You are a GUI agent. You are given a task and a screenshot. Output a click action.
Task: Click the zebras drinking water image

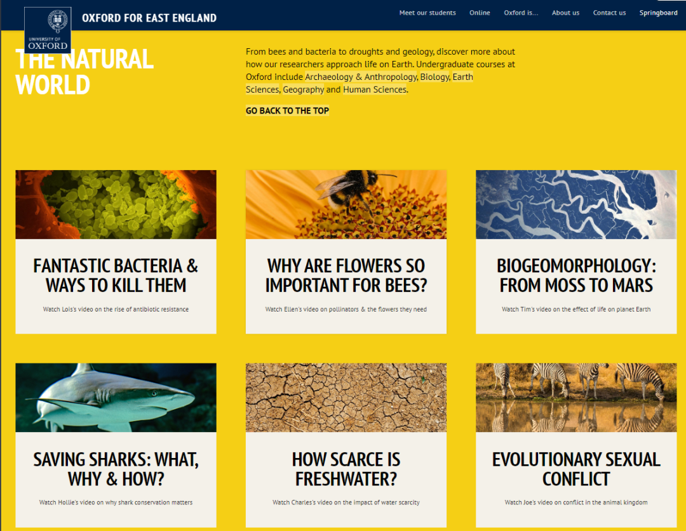point(575,397)
